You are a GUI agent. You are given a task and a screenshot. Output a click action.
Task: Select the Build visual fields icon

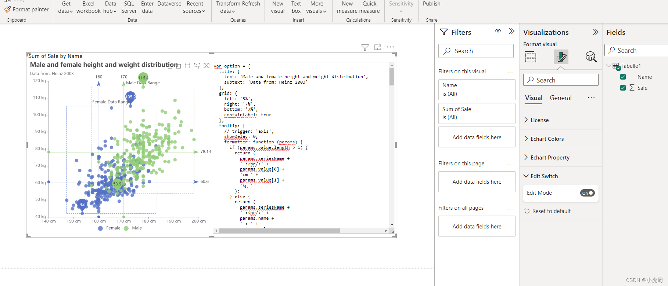click(x=530, y=57)
